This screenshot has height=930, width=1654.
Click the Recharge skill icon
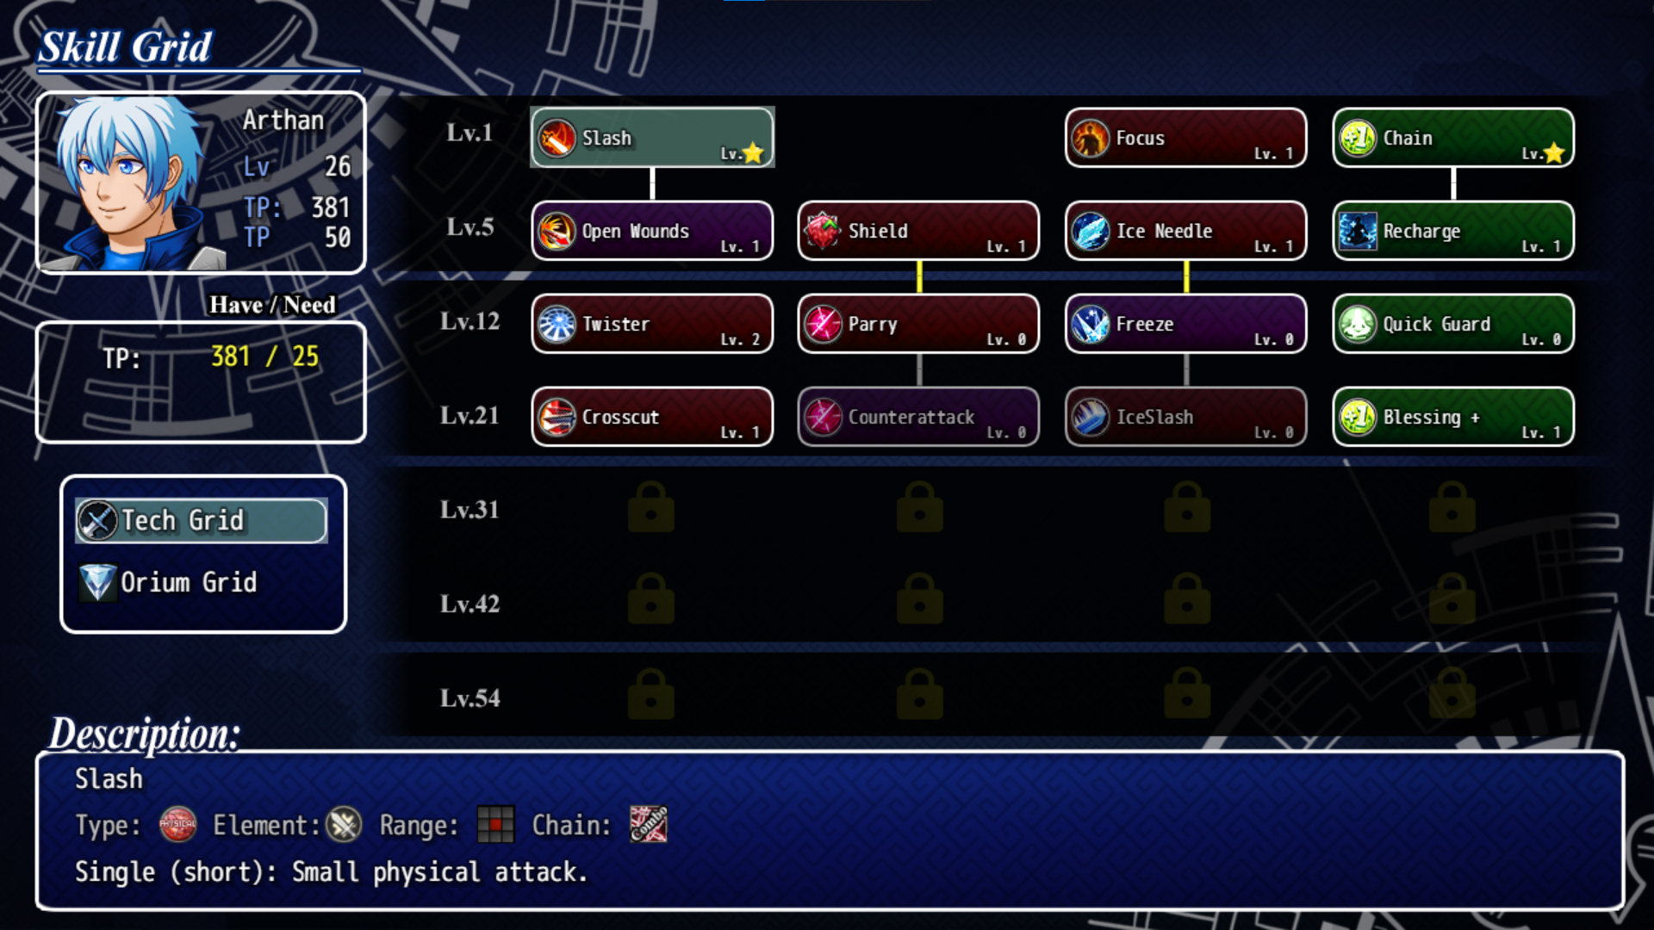tap(1358, 231)
